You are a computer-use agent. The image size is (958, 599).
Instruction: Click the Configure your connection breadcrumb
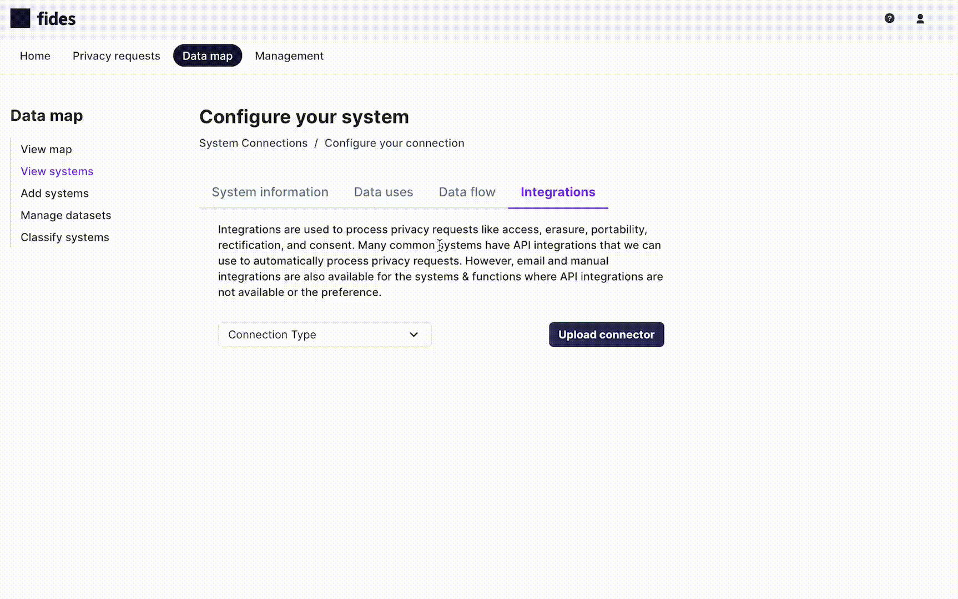[x=394, y=143]
